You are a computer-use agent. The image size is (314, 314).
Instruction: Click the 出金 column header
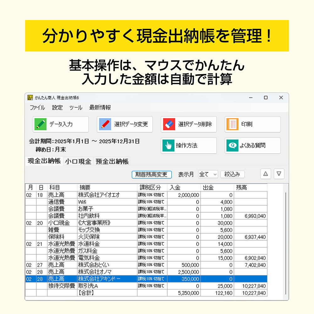(217, 188)
